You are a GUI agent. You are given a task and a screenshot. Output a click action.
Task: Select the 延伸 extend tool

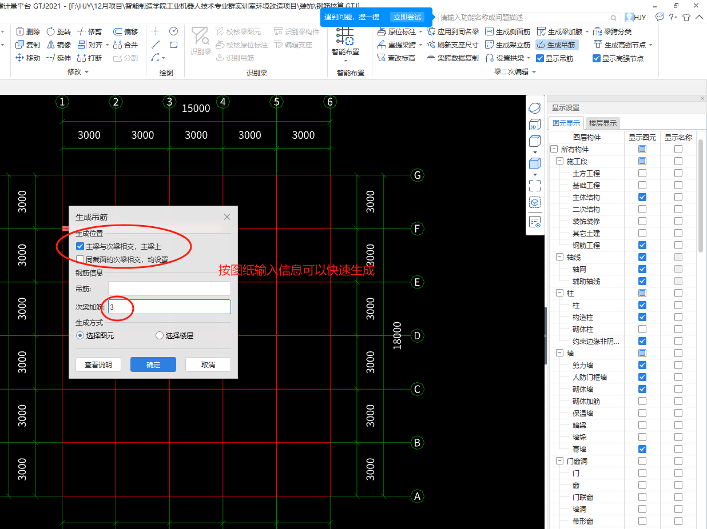click(x=59, y=58)
